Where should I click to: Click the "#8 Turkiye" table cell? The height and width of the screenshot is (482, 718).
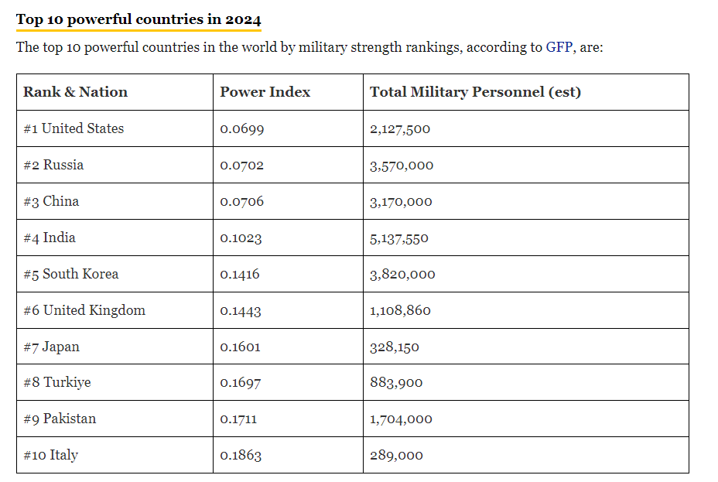(57, 382)
